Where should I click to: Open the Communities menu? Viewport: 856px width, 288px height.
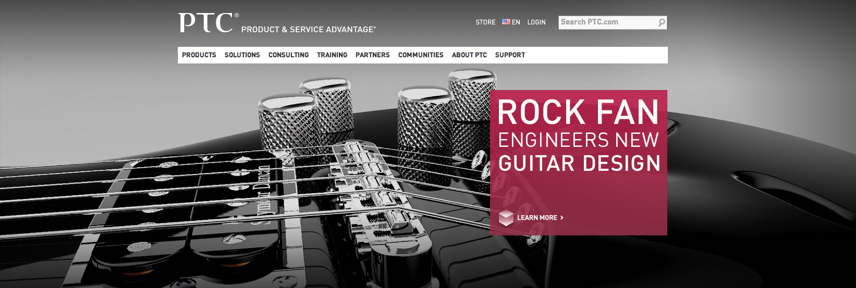point(421,55)
